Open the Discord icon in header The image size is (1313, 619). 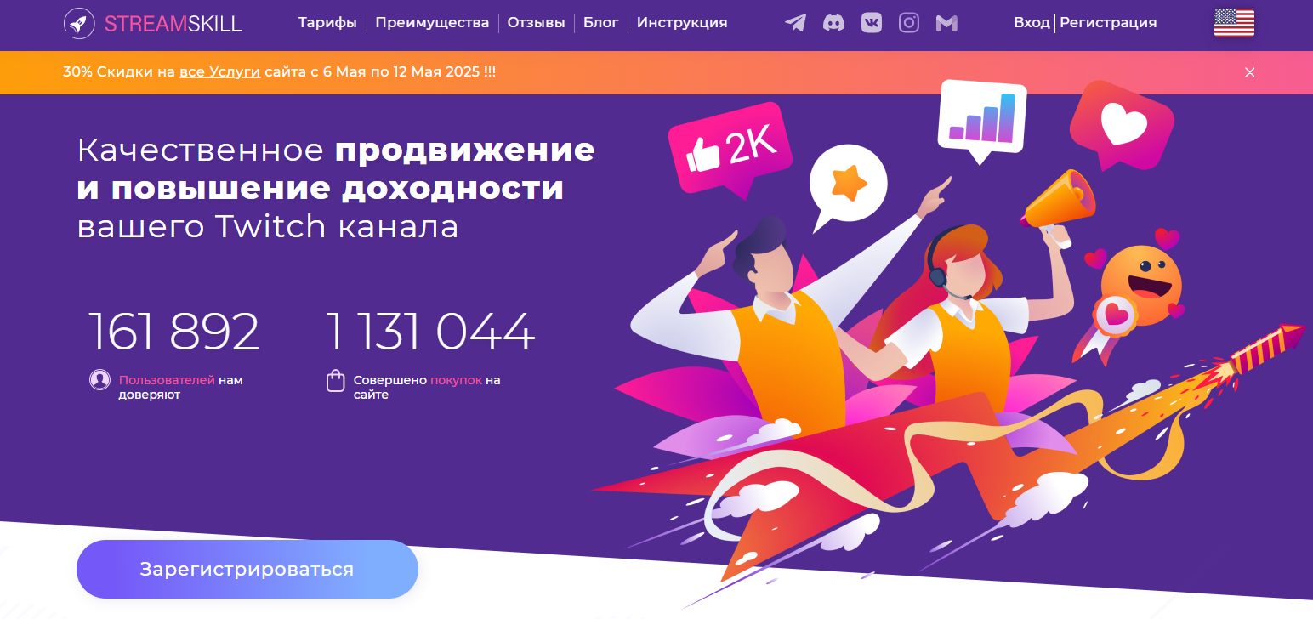[x=833, y=23]
